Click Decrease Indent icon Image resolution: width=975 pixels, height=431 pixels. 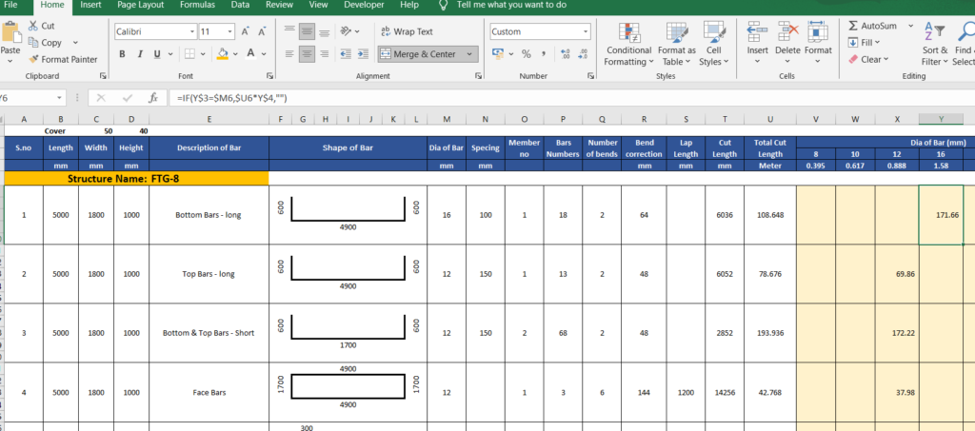coord(347,54)
